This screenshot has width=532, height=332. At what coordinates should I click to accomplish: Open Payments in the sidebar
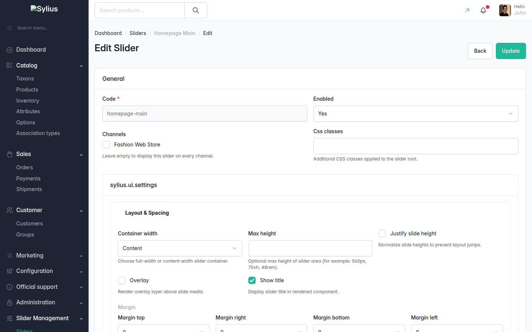pos(28,179)
